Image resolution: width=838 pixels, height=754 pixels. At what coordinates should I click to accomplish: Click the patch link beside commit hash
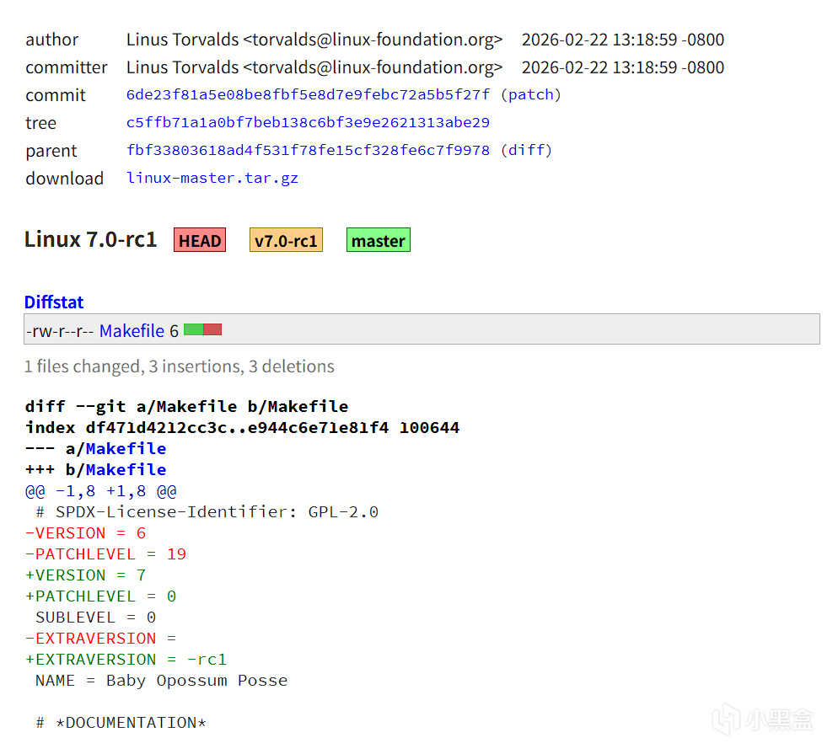tap(531, 95)
